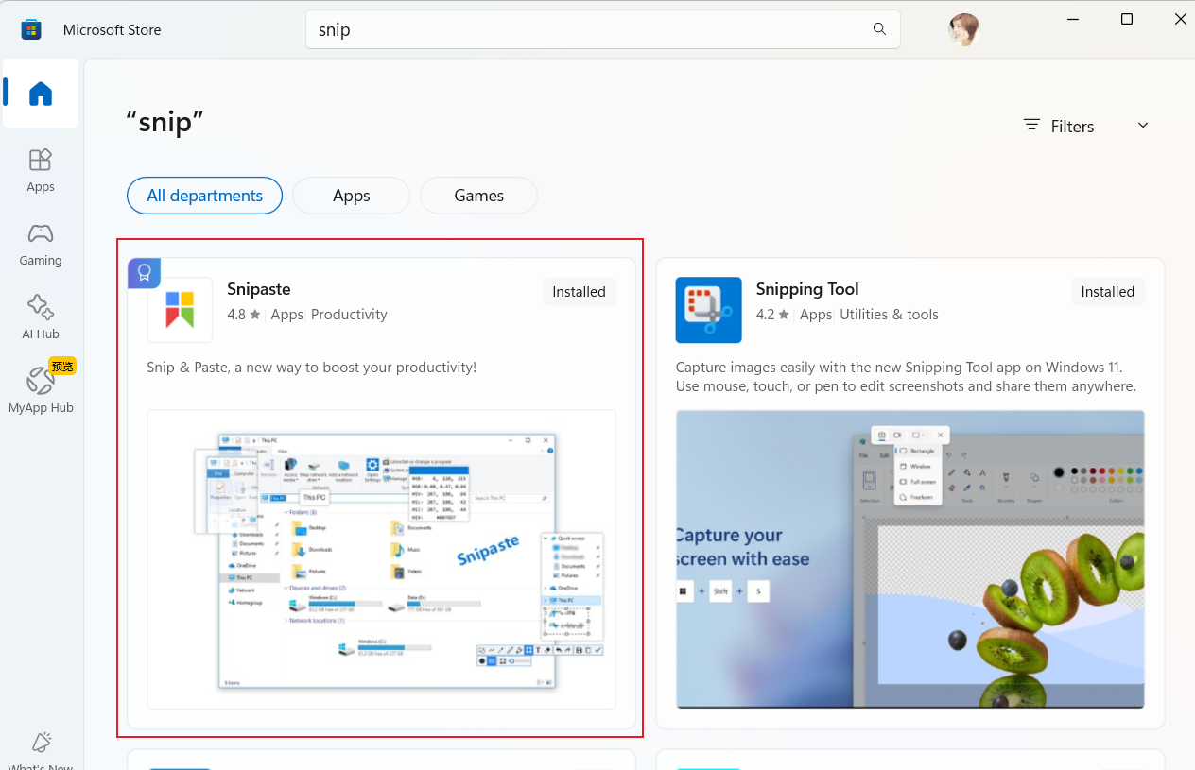
Task: Click the Capture images easily description
Action: [907, 377]
